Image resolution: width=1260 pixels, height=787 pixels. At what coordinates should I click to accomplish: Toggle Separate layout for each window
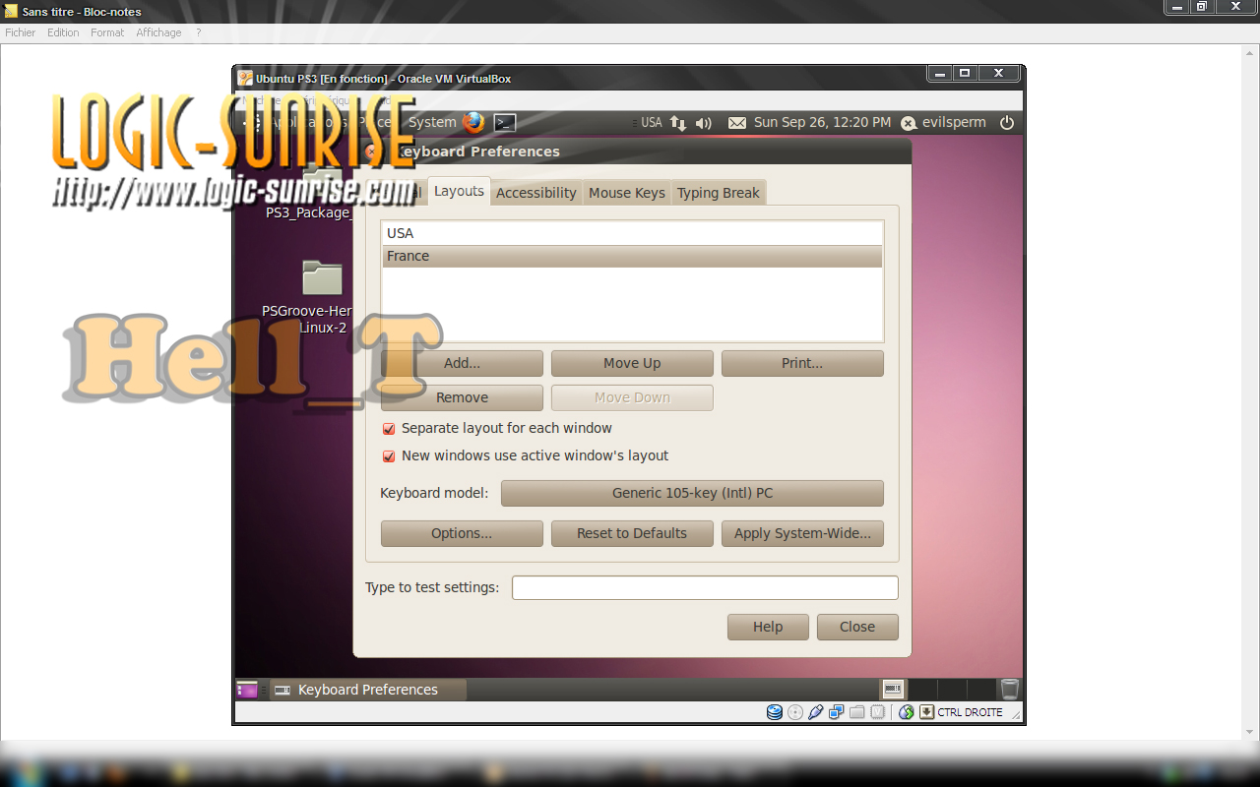tap(389, 429)
